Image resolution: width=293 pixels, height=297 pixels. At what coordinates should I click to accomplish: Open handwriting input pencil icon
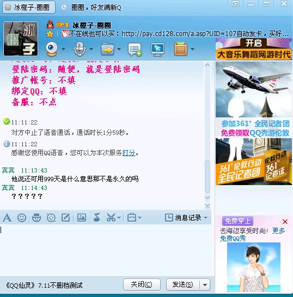(x=65, y=218)
